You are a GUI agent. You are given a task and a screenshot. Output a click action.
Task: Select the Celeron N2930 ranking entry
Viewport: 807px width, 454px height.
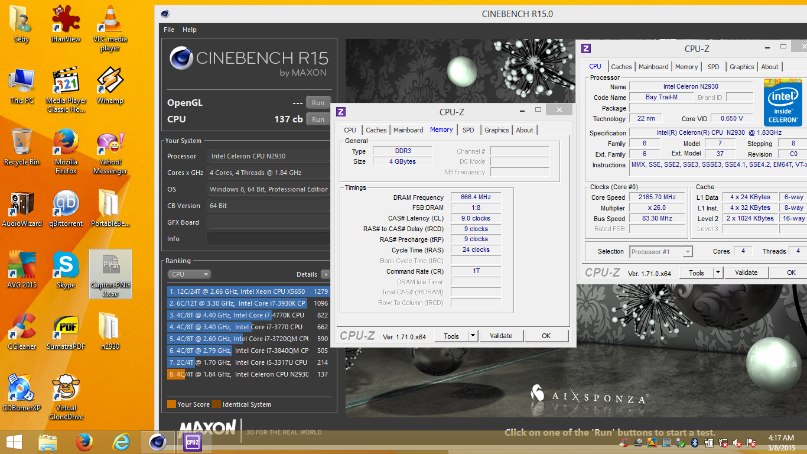point(248,374)
